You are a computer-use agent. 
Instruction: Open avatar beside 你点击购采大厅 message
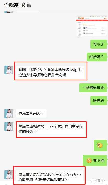point(9,113)
